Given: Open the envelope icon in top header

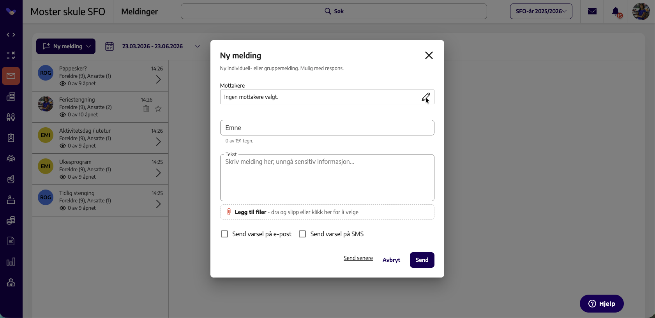Looking at the screenshot, I should pos(592,11).
